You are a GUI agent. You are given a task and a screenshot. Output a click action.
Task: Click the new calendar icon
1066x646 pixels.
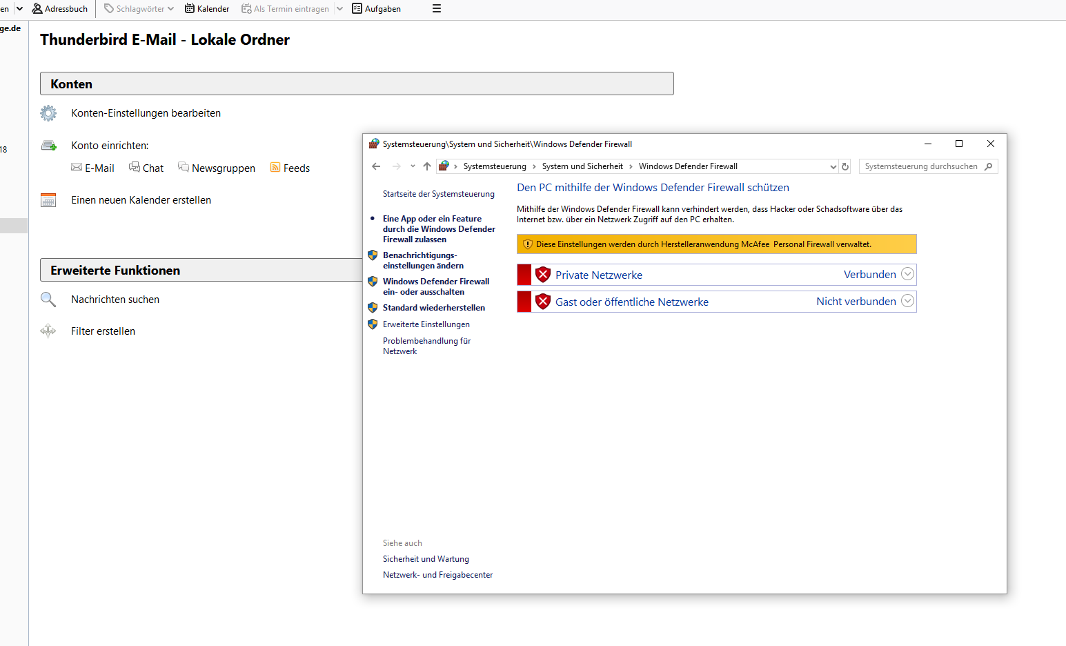(48, 200)
